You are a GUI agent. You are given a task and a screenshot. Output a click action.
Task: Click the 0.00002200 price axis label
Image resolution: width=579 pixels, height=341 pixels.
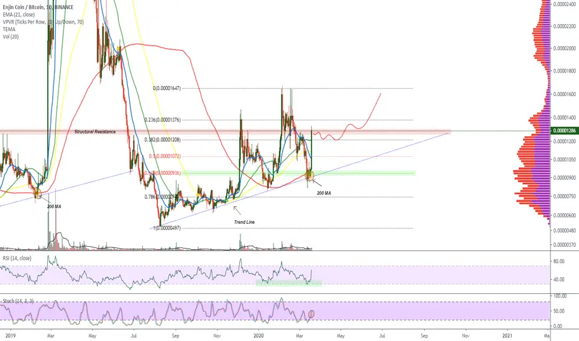point(565,26)
